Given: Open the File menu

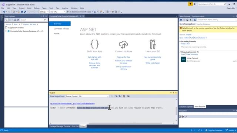Looking at the screenshot, I should pos(3,8).
